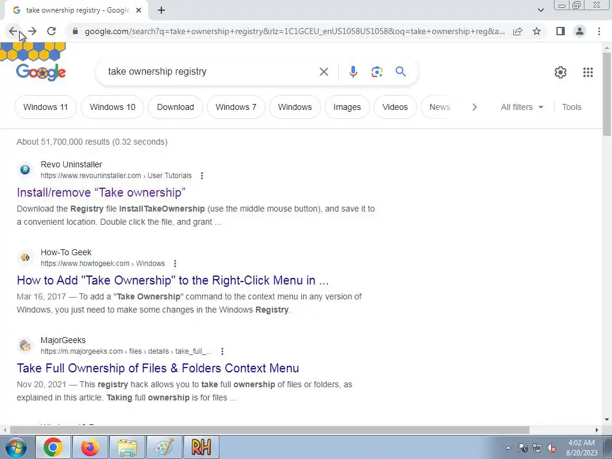Open the RH app from the taskbar
612x459 pixels.
[201, 447]
